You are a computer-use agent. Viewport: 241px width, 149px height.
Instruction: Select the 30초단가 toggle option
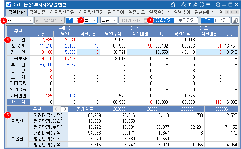coord(163,20)
